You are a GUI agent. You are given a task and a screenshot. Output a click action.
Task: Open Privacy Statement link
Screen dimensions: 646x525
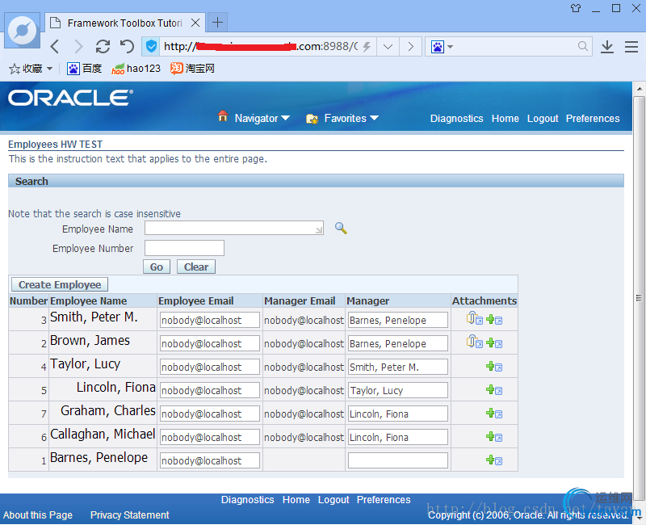pyautogui.click(x=129, y=515)
